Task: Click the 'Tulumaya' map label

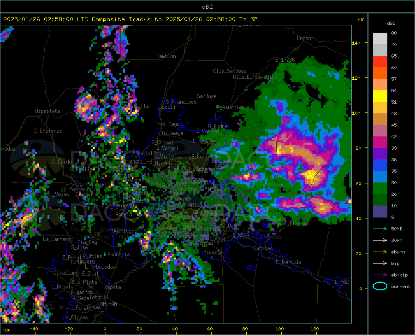Action: (x=172, y=133)
